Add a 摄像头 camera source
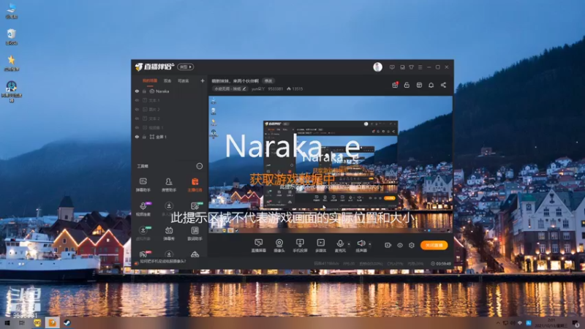585x329 pixels. pos(279,246)
